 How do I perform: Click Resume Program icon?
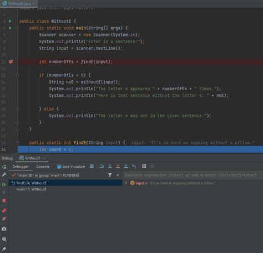[4, 184]
